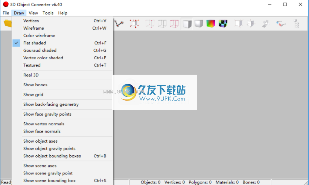Enable Real 3D option
This screenshot has width=309, height=185.
[62, 75]
